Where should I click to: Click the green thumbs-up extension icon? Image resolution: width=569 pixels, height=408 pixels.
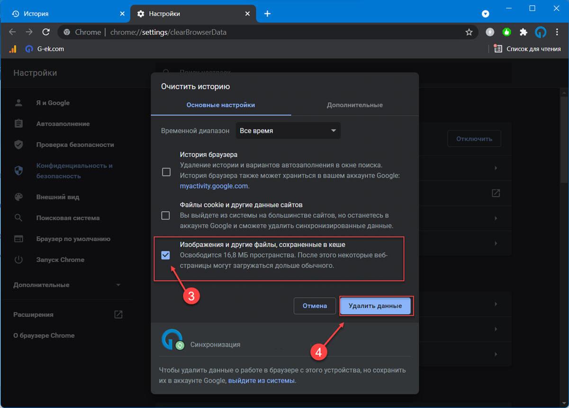pyautogui.click(x=507, y=32)
